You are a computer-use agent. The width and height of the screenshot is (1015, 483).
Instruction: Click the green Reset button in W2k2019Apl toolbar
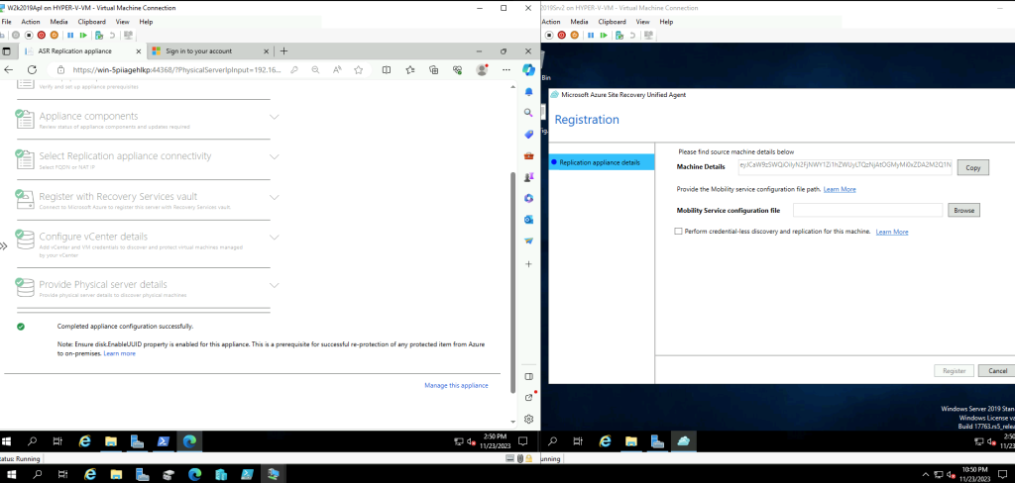83,35
